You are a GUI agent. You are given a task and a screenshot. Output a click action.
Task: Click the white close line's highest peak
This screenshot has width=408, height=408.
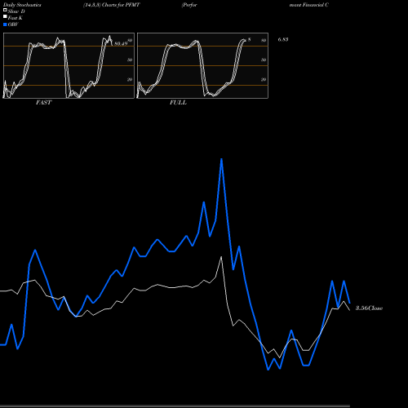tap(221, 257)
